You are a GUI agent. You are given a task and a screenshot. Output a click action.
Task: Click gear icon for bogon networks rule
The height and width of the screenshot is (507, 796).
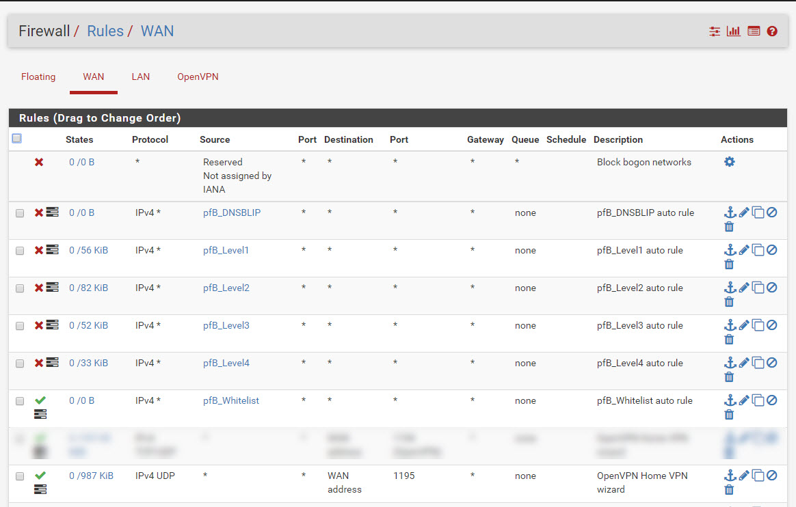[730, 162]
